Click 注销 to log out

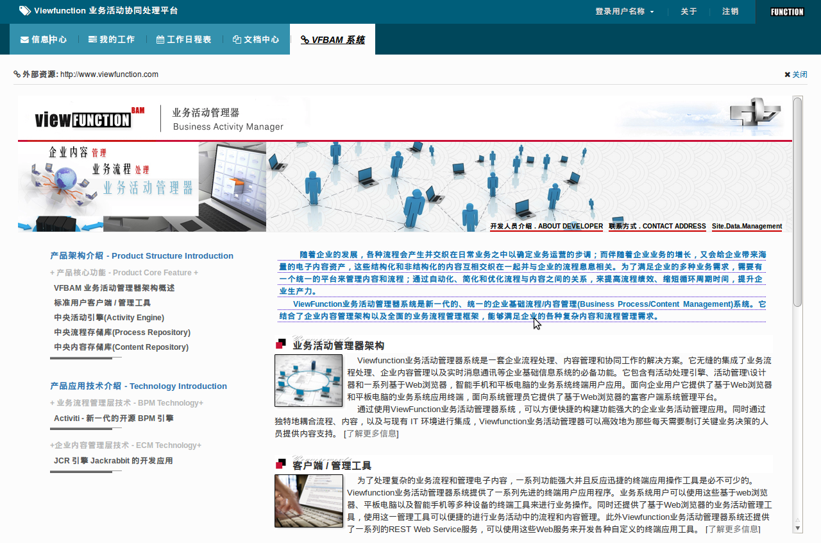point(730,12)
